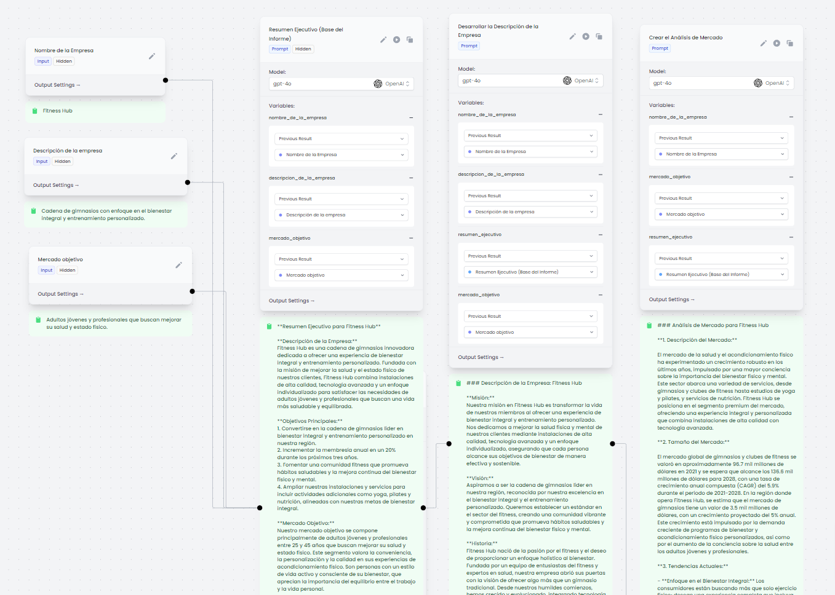Toggle the Hidden tag on Resumen Ejecutivo node
The image size is (835, 595).
[x=303, y=49]
